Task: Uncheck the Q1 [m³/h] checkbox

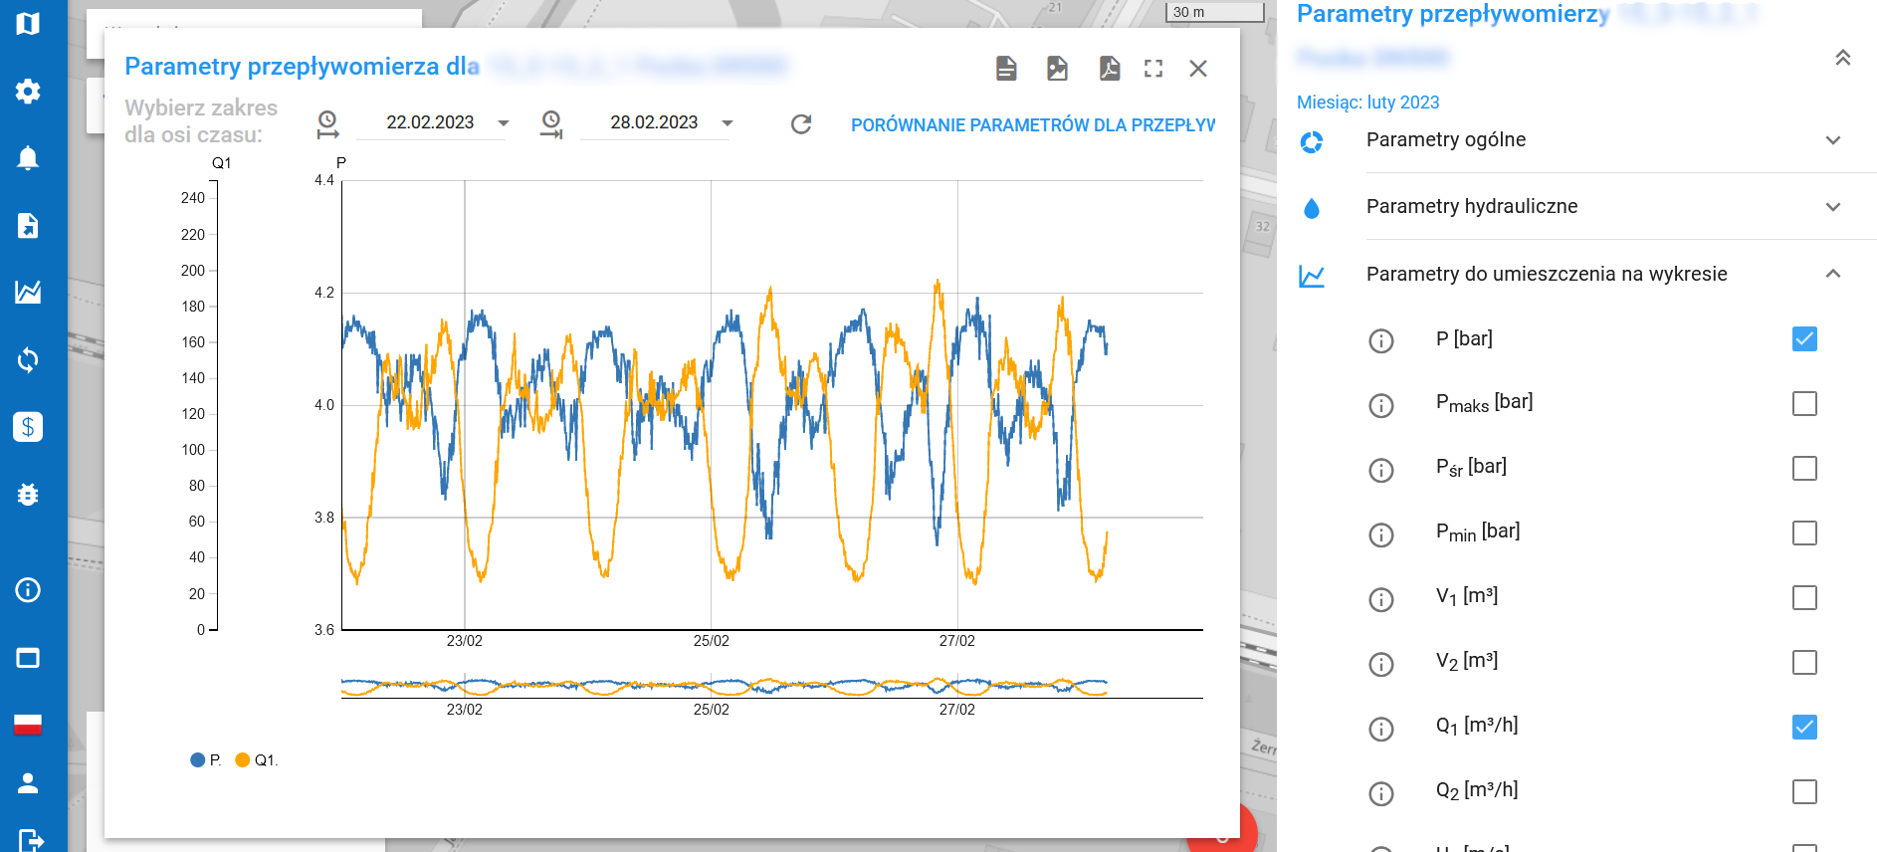Action: pos(1804,728)
